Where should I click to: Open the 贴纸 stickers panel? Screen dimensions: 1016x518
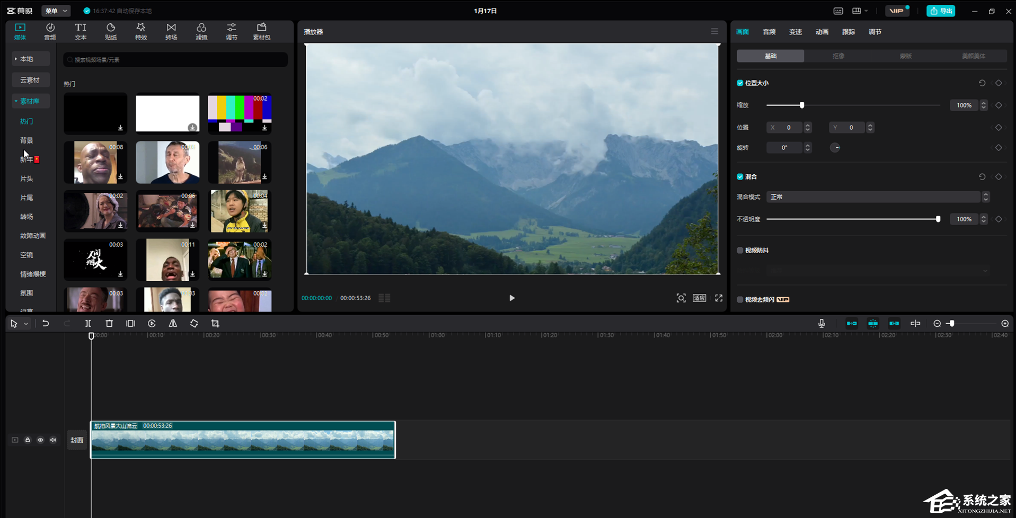(111, 31)
